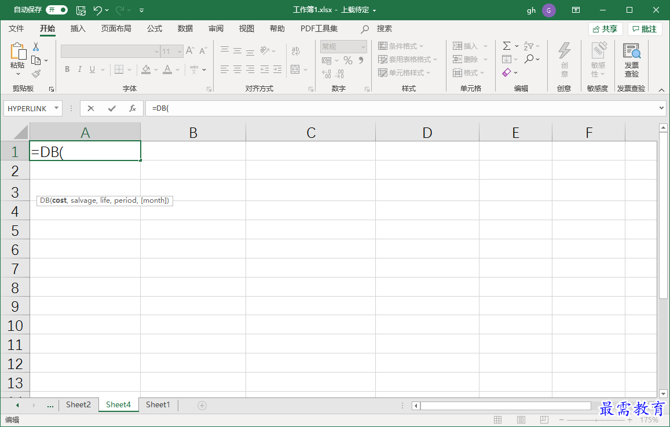Click the Comma Style icon
This screenshot has width=670, height=427.
point(361,60)
